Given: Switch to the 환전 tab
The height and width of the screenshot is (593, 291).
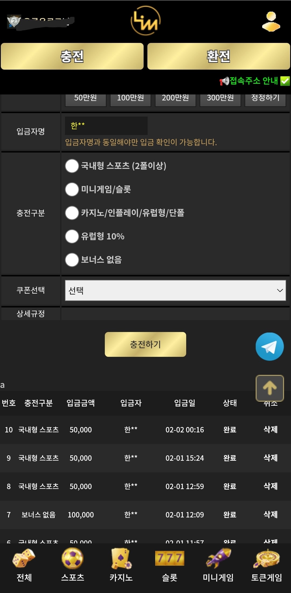Looking at the screenshot, I should tap(219, 56).
